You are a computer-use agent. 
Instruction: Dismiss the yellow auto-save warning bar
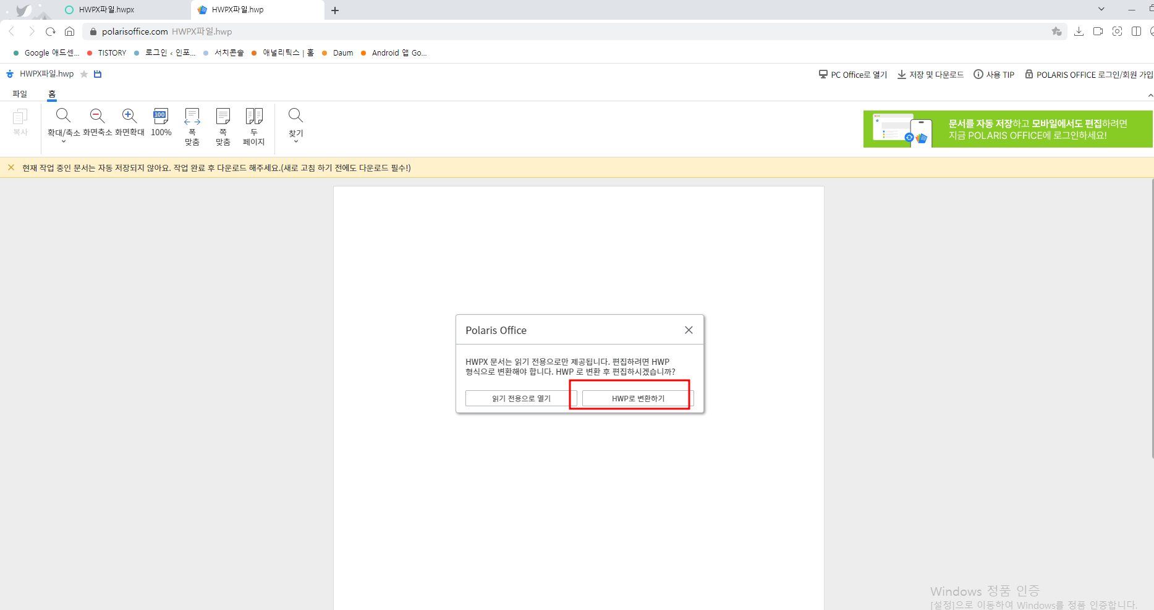11,167
